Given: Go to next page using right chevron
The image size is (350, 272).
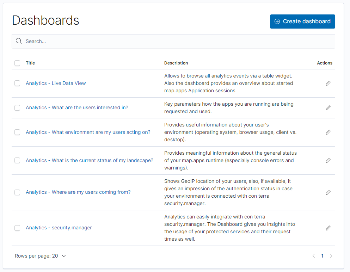Looking at the screenshot, I should (x=331, y=256).
